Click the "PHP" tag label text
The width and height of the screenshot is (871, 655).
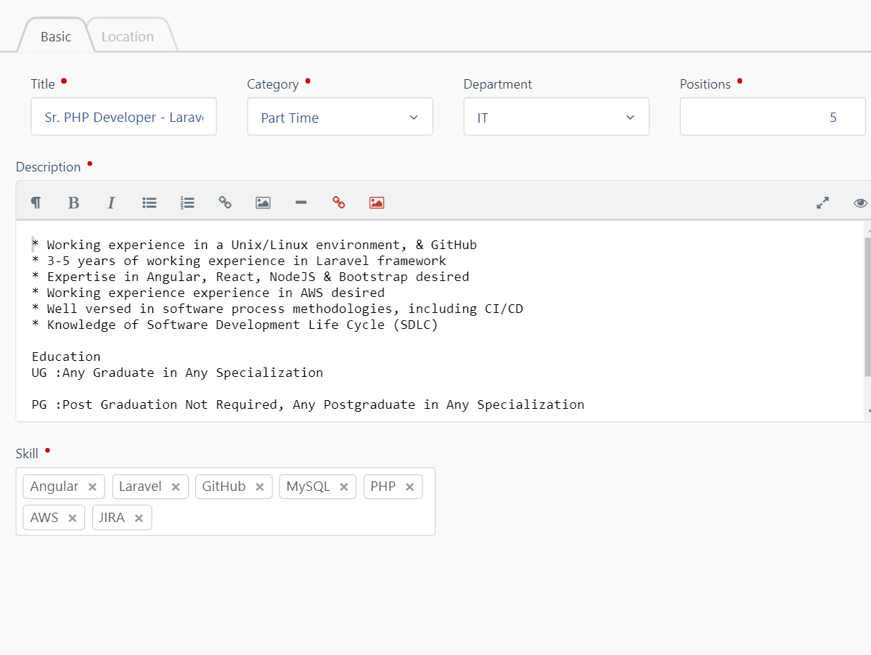(383, 487)
